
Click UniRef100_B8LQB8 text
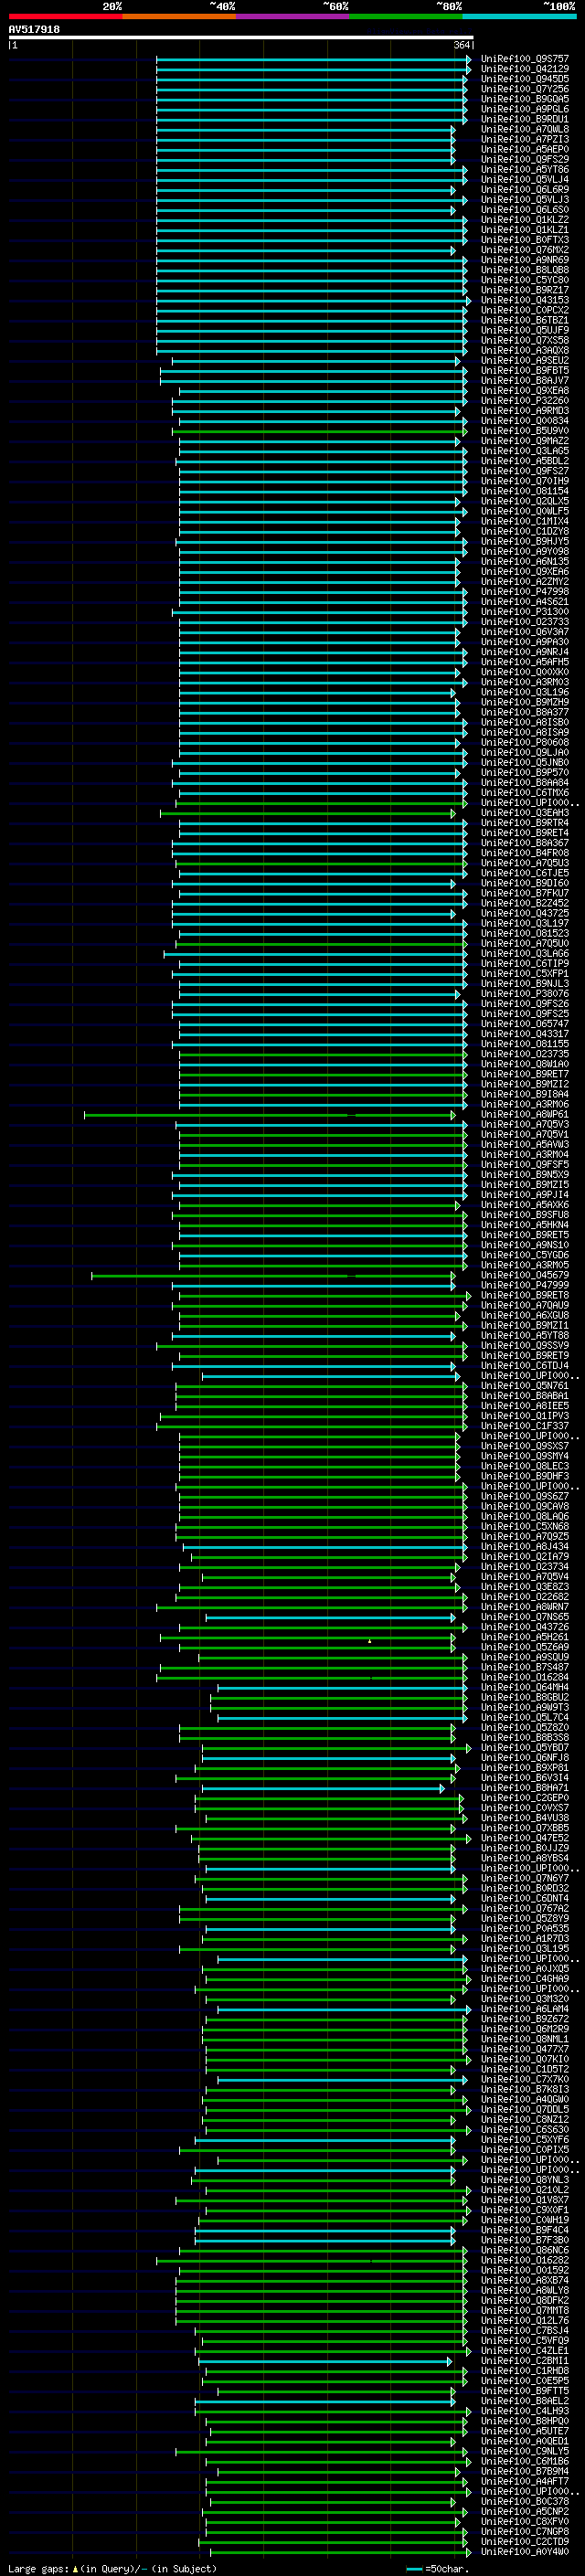tap(525, 270)
